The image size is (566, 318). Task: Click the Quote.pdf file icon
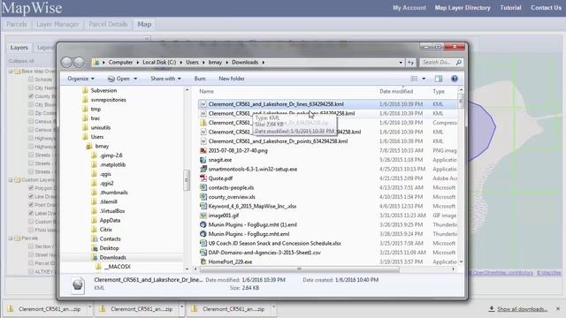click(203, 178)
